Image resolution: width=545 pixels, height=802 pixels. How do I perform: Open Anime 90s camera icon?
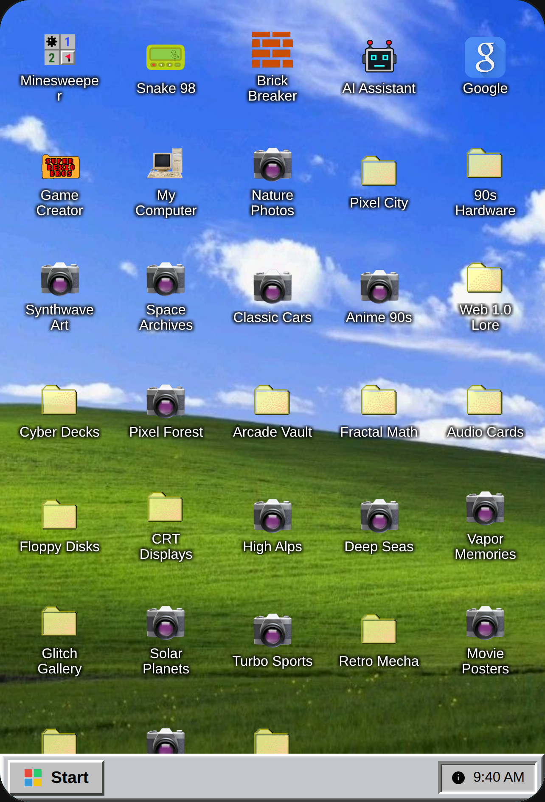(x=379, y=286)
